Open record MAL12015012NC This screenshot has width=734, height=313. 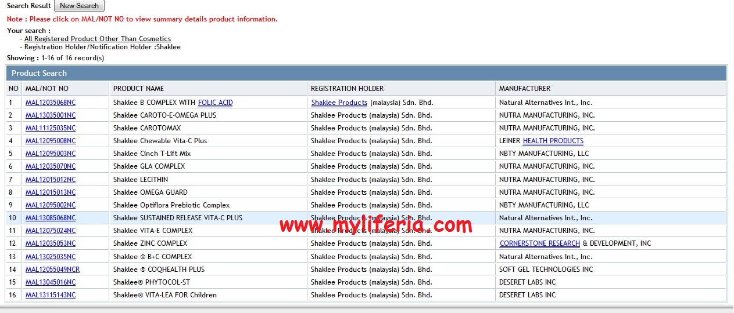(x=51, y=180)
